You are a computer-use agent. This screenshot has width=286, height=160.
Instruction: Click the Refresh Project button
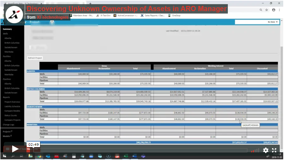coord(35,58)
